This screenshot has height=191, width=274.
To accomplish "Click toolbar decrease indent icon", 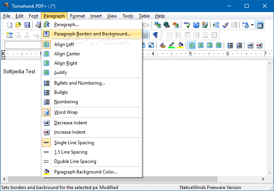I will coord(250,46).
